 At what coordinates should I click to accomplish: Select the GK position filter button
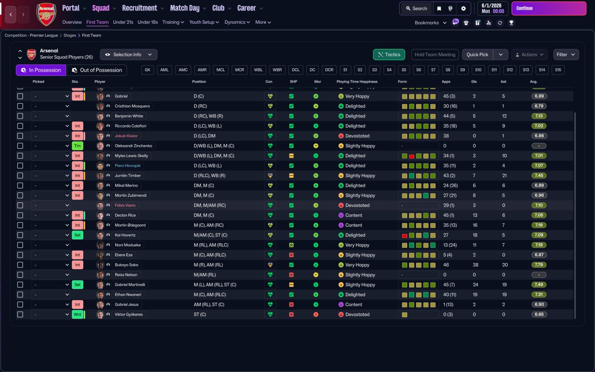click(x=148, y=70)
